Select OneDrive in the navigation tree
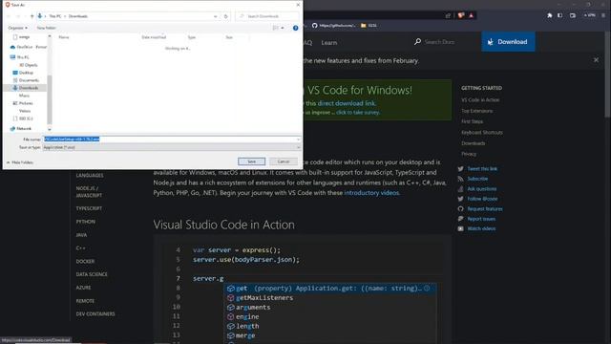 pyautogui.click(x=28, y=47)
